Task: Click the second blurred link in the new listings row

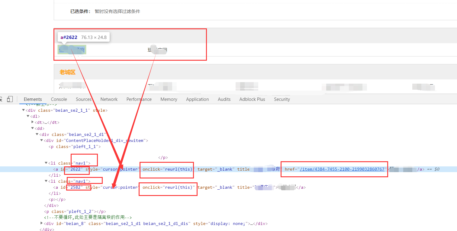Action: coord(157,50)
